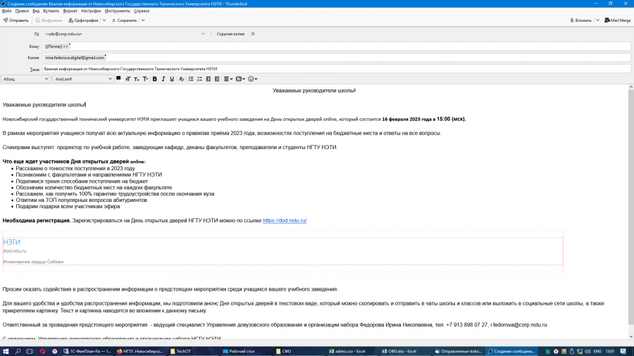Open the Вид menu
The image size is (634, 356).
36,11
